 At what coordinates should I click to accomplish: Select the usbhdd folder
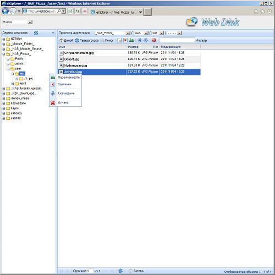(15, 118)
